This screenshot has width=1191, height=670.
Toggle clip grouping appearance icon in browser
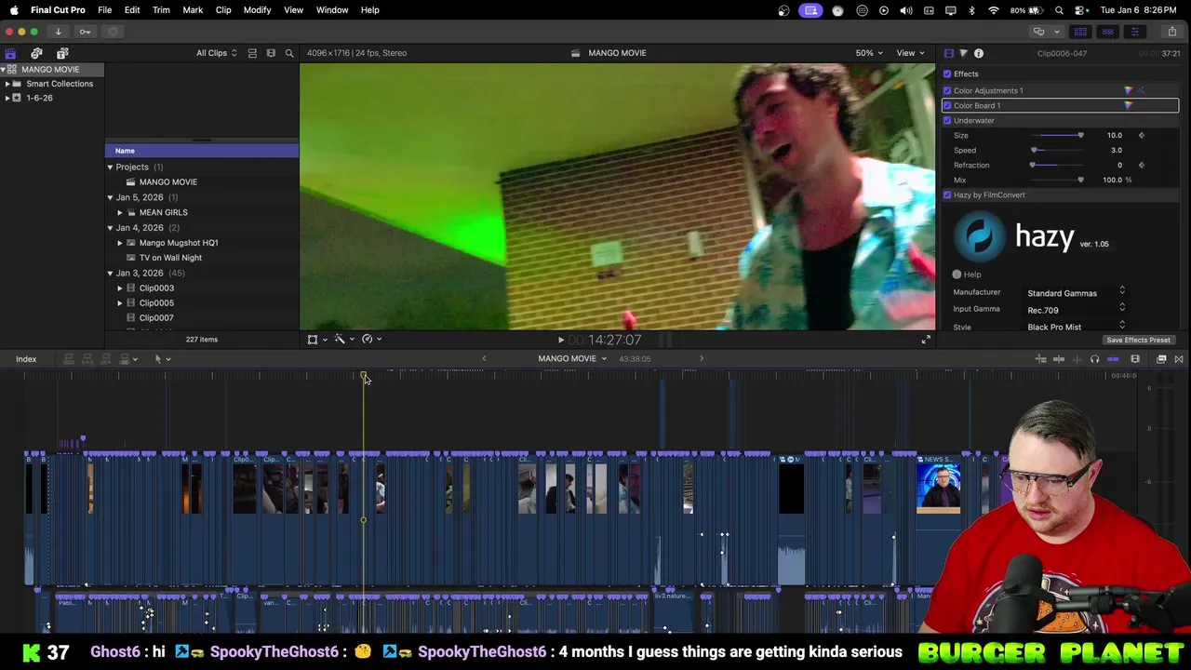tap(252, 53)
